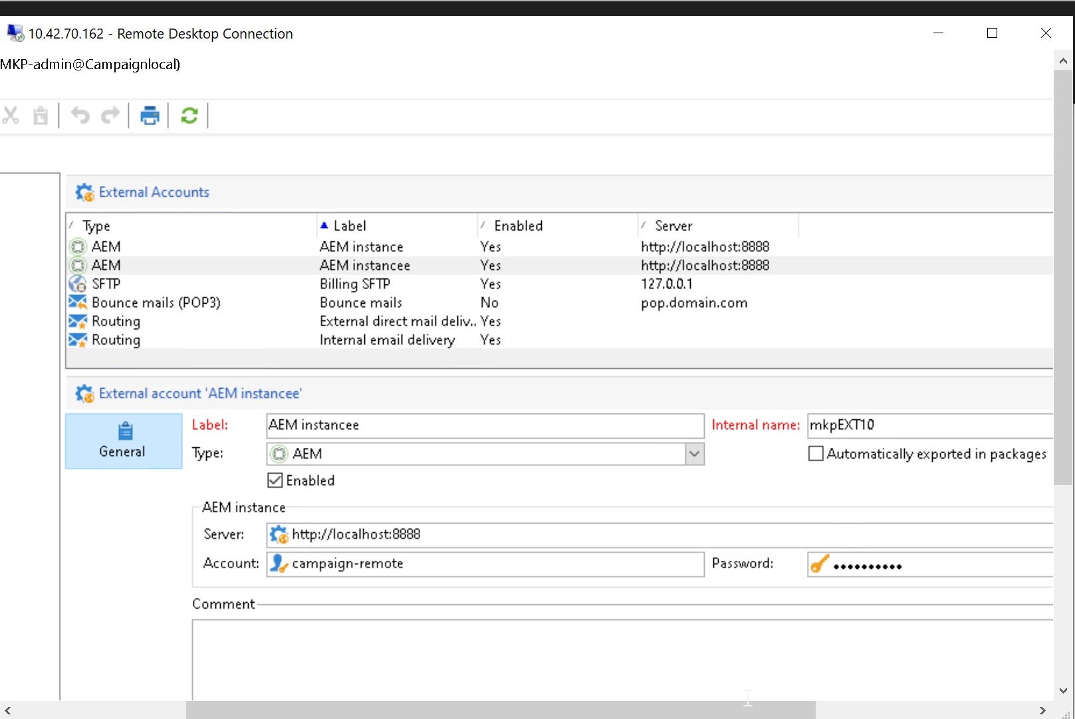Click the External Accounts header gear icon
Image resolution: width=1075 pixels, height=719 pixels.
coord(84,192)
